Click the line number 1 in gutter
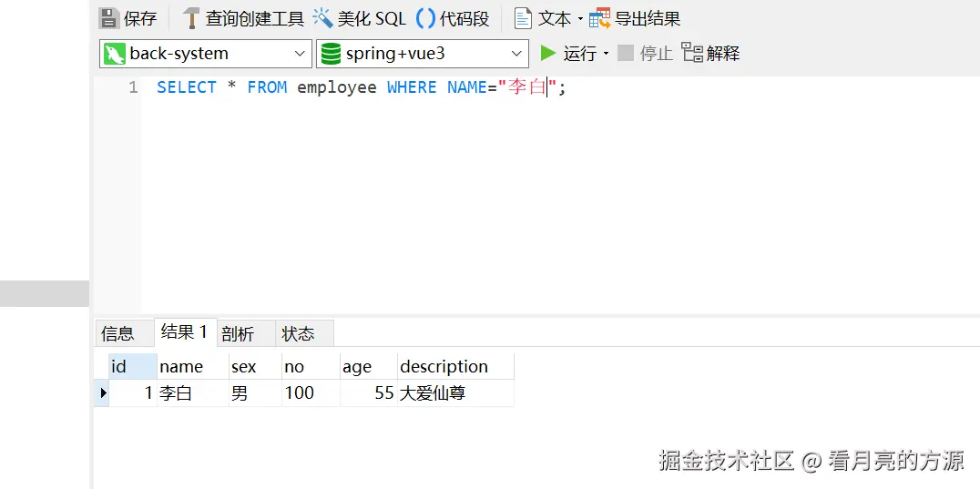This screenshot has width=980, height=489. 133,87
